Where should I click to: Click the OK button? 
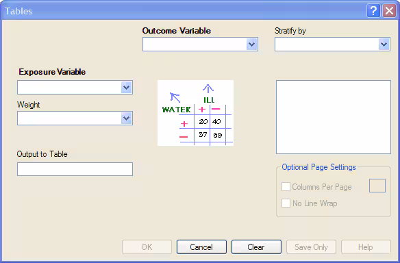coord(147,247)
